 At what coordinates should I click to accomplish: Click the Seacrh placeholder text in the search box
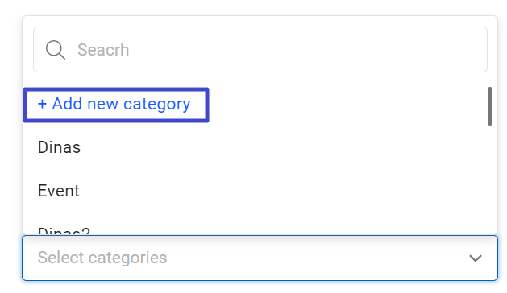[103, 50]
